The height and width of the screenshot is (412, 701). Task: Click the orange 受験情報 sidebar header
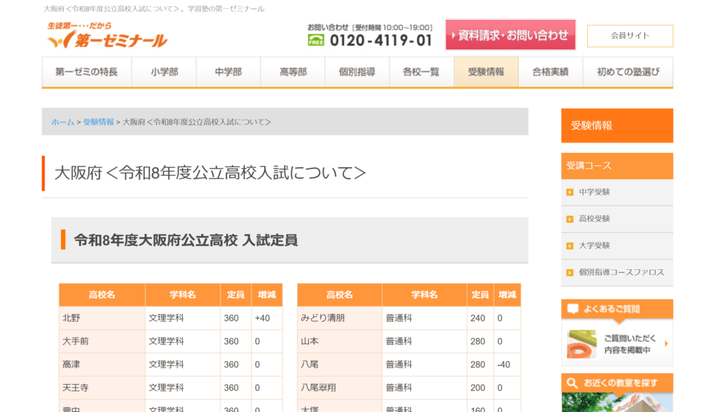pyautogui.click(x=617, y=126)
